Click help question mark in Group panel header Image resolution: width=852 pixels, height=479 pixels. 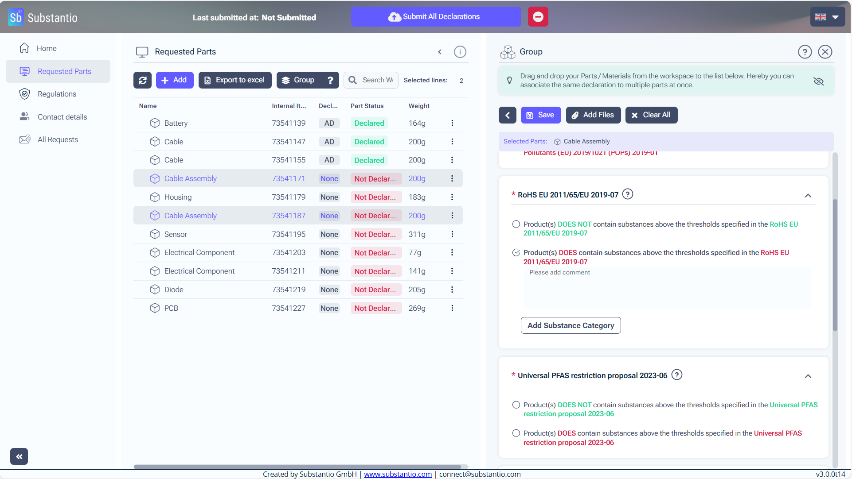[x=805, y=52]
